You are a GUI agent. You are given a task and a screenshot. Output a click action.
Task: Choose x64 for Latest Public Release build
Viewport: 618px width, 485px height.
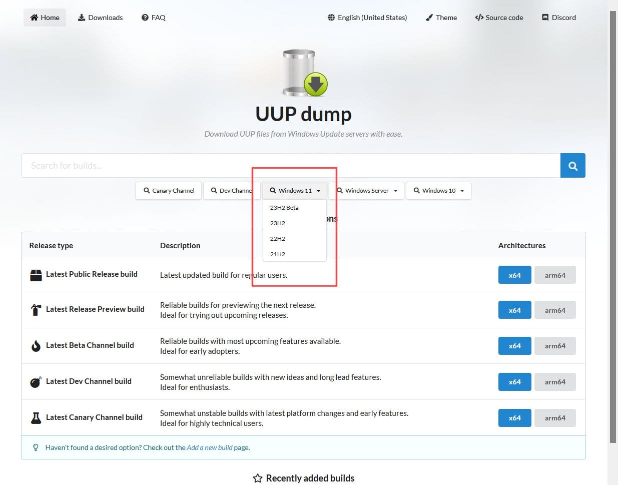click(514, 275)
